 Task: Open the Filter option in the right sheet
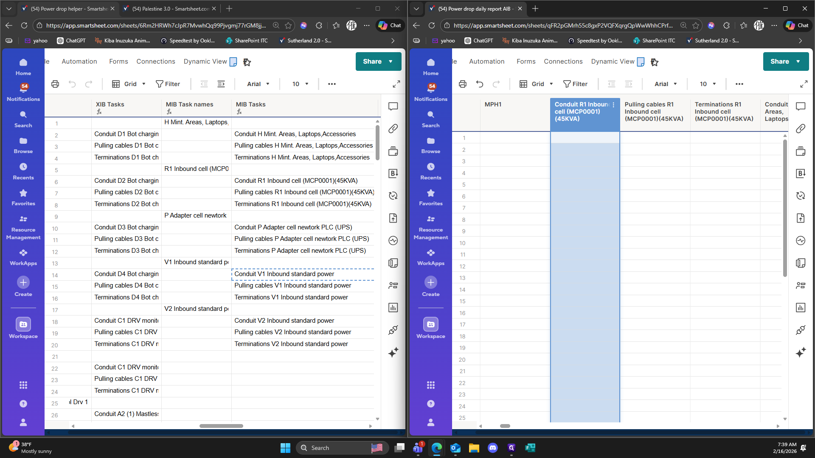(x=575, y=84)
